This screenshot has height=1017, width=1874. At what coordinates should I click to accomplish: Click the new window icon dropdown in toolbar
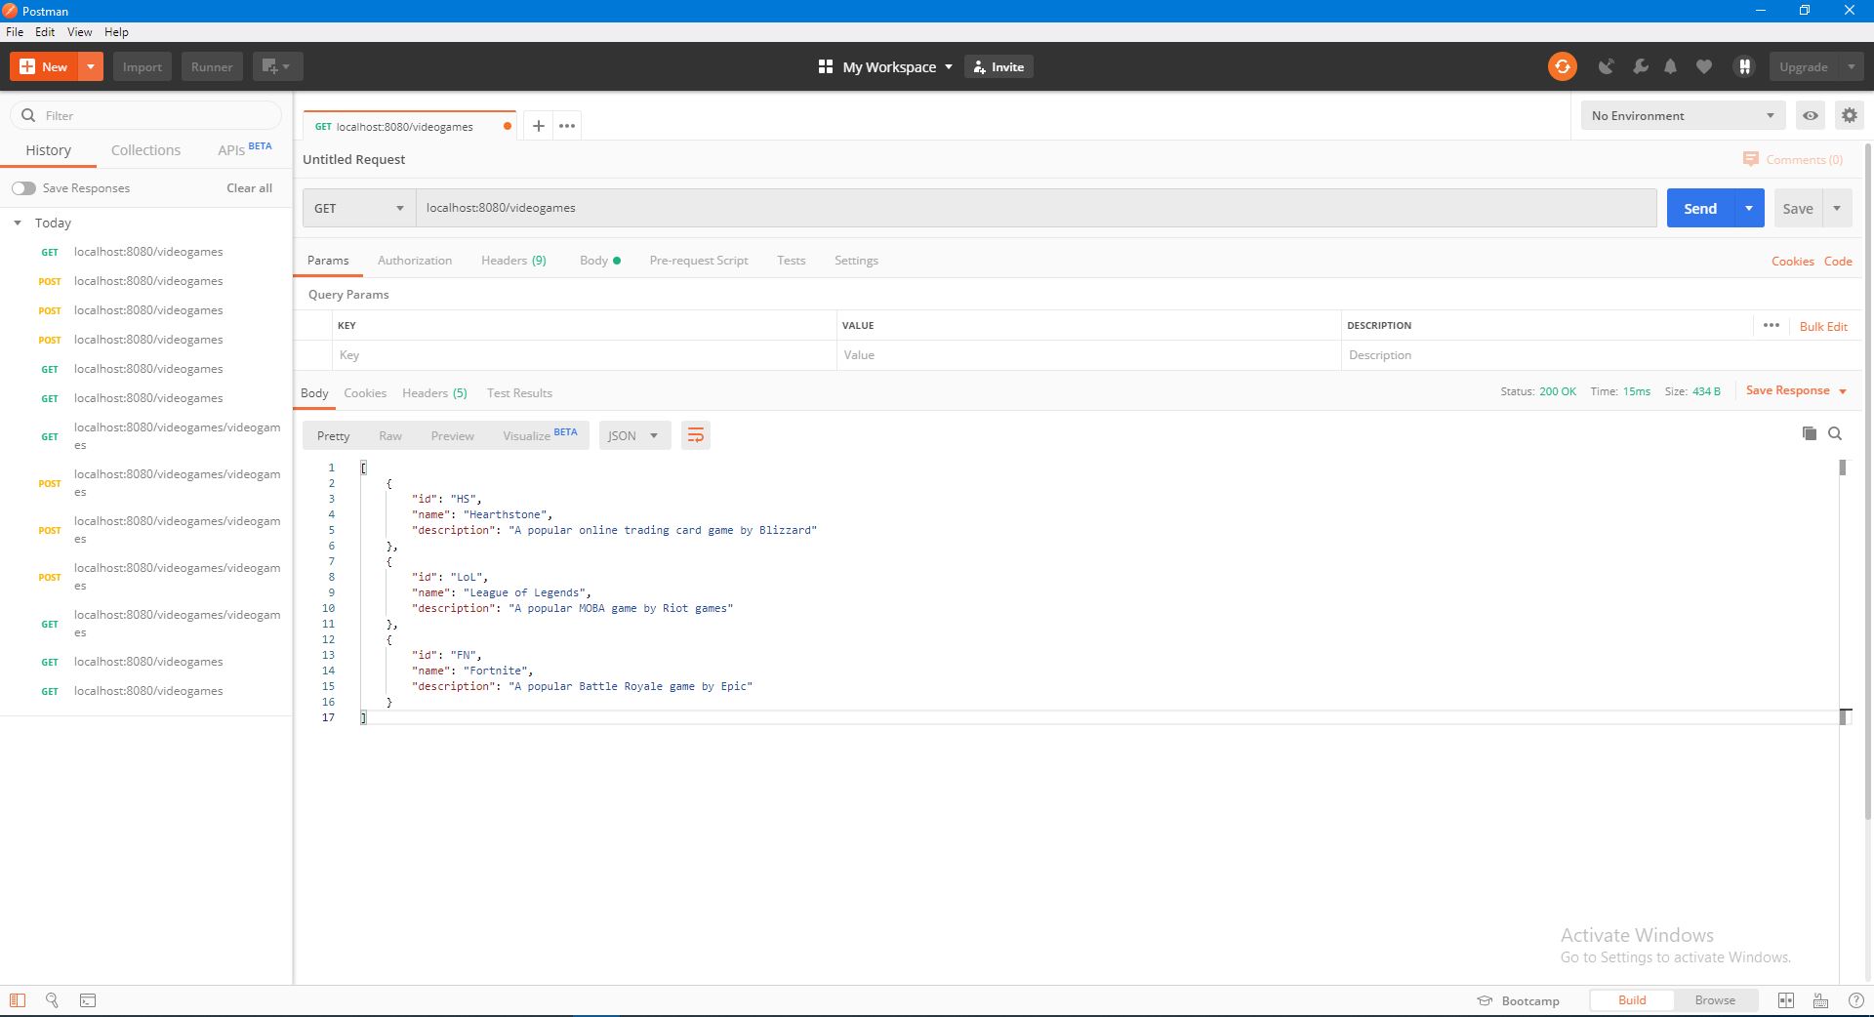point(277,66)
